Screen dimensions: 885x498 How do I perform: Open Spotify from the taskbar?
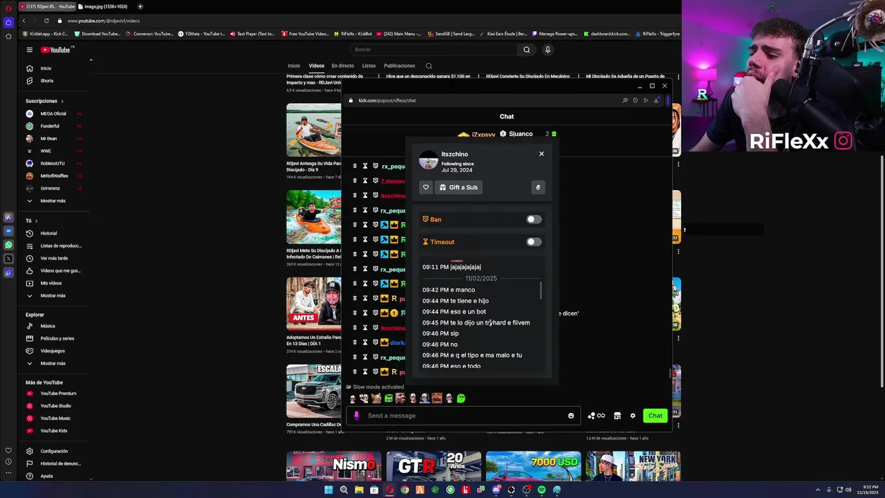click(541, 490)
